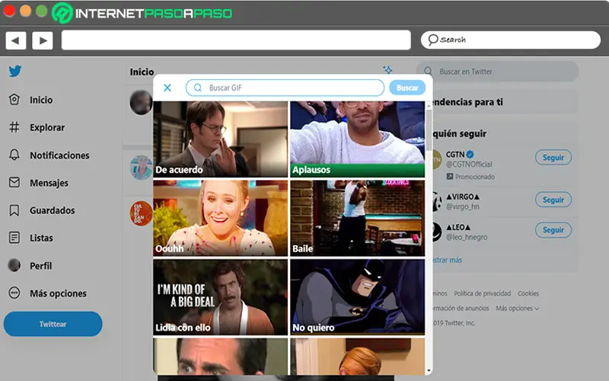
Task: Click the Notificaciones bell icon
Action: pos(14,155)
